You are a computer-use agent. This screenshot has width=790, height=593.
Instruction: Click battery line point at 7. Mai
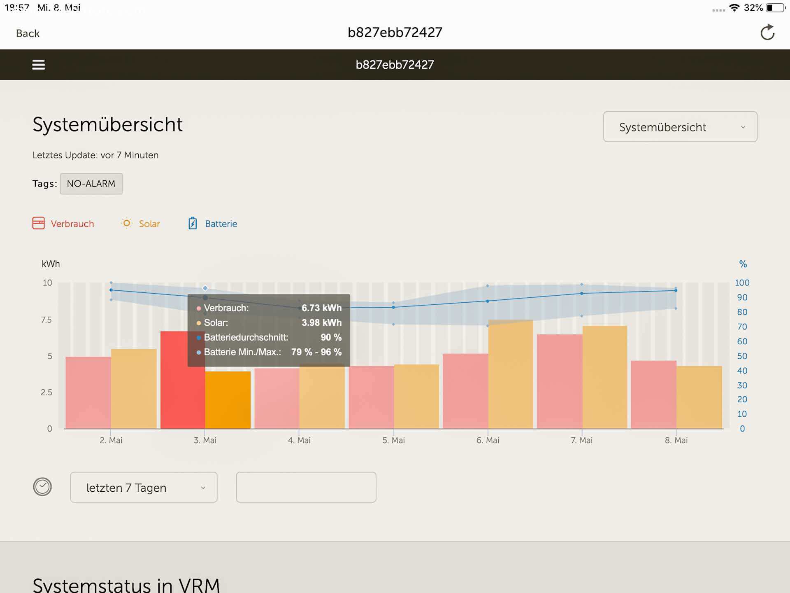click(581, 293)
